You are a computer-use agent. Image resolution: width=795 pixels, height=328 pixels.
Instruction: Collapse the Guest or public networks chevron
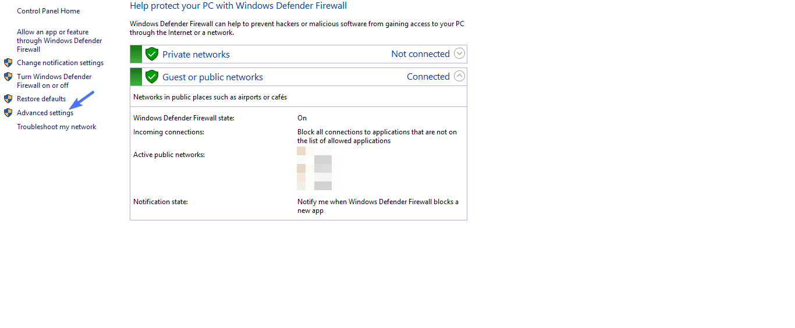tap(460, 76)
